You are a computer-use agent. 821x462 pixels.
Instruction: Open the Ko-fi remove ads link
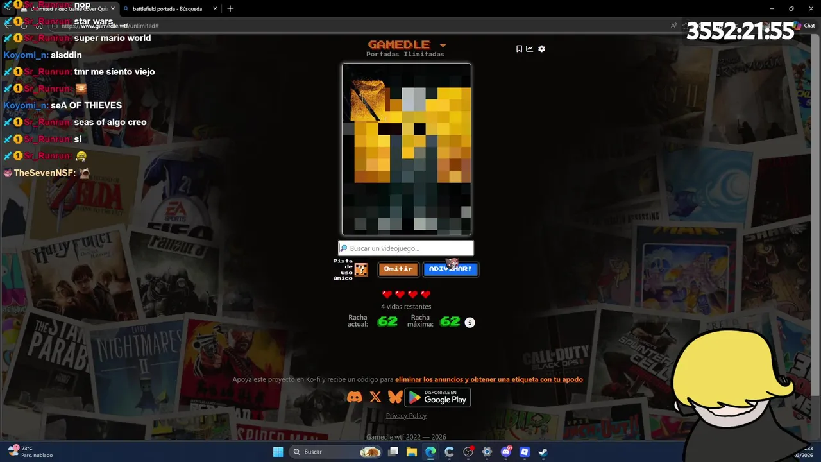(489, 379)
